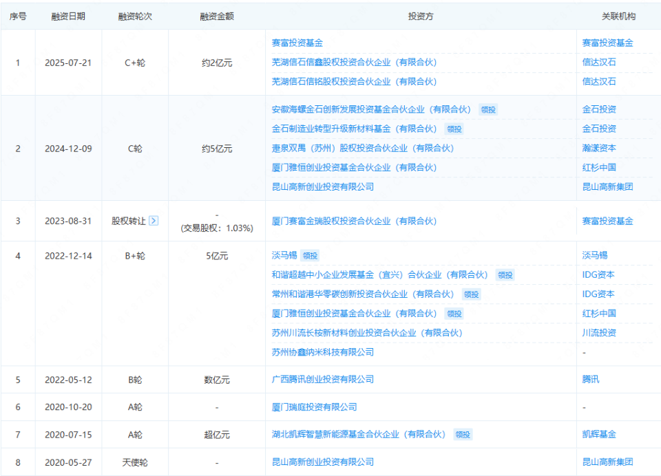The width and height of the screenshot is (661, 476).
Task: Select the date 2020-05-27
Action: (68, 462)
